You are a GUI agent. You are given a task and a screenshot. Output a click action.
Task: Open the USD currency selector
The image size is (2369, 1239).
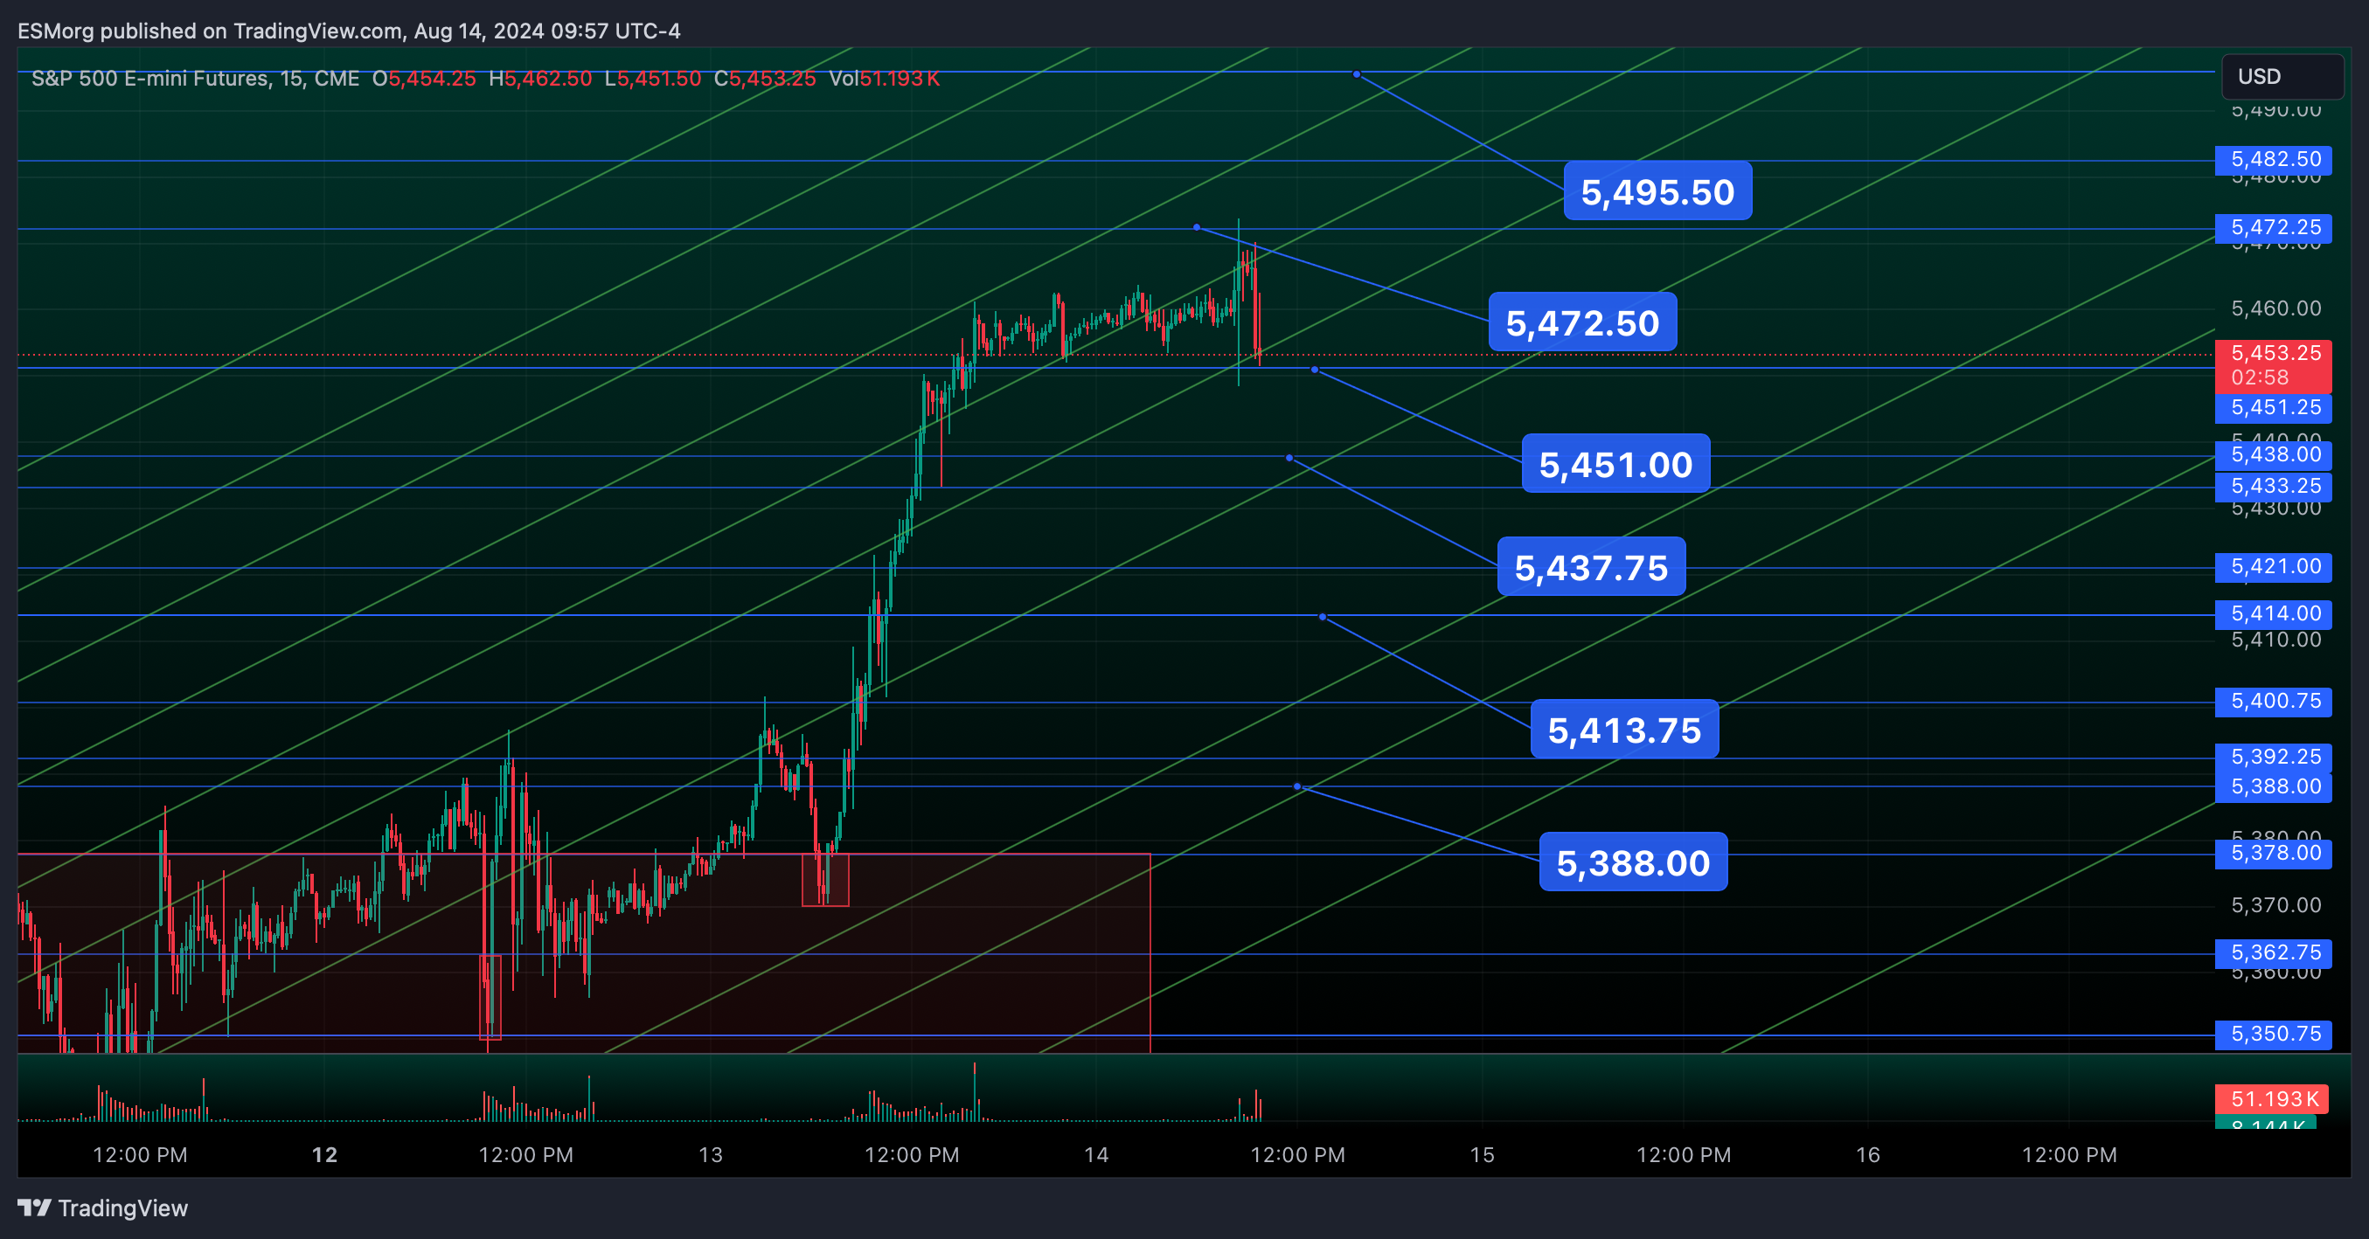pos(2282,76)
